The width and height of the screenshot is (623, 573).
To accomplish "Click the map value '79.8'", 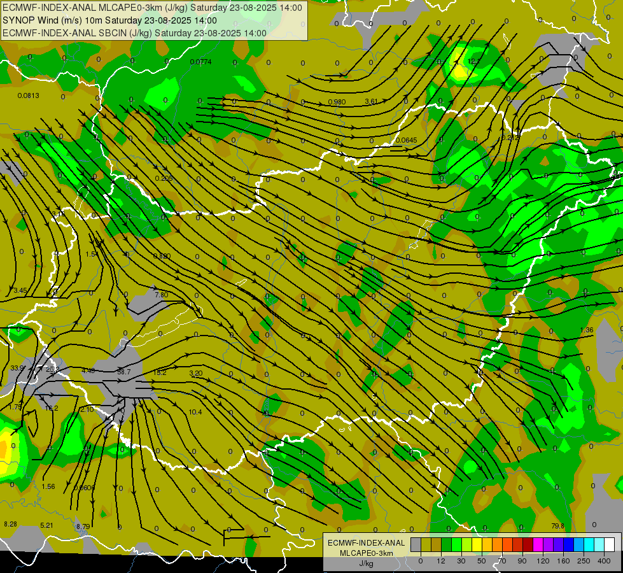I will [558, 526].
